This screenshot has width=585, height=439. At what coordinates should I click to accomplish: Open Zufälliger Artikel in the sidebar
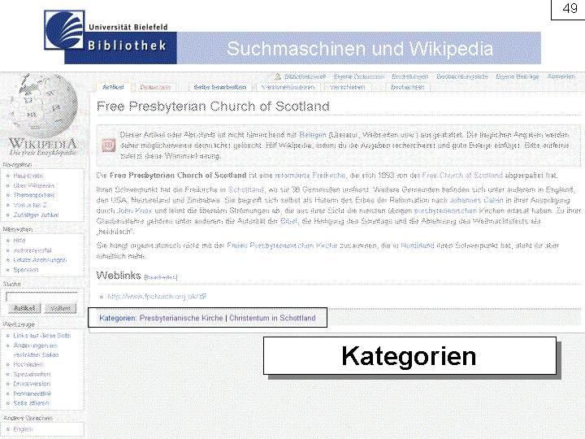[x=37, y=215]
